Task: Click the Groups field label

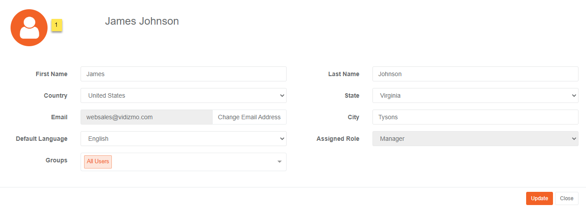Action: (x=56, y=160)
